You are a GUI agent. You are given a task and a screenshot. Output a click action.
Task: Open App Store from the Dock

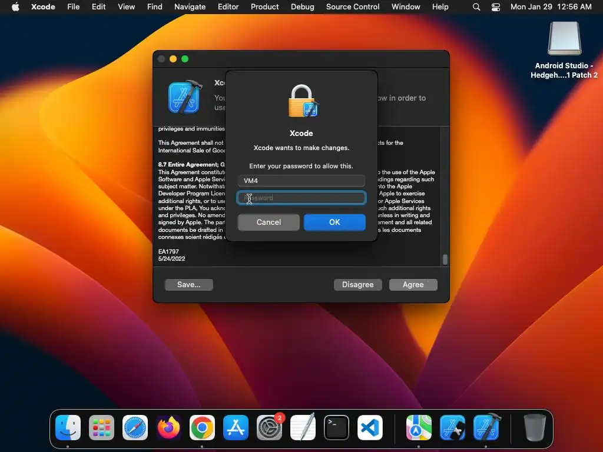point(236,427)
